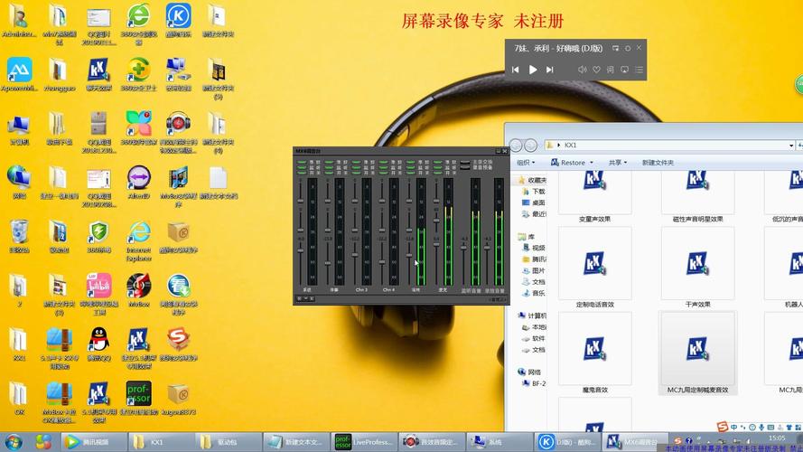Image resolution: width=803 pixels, height=452 pixels.
Task: Open the 360 green browser desktop shortcut
Action: 139,24
